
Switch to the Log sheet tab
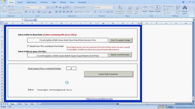26,104
